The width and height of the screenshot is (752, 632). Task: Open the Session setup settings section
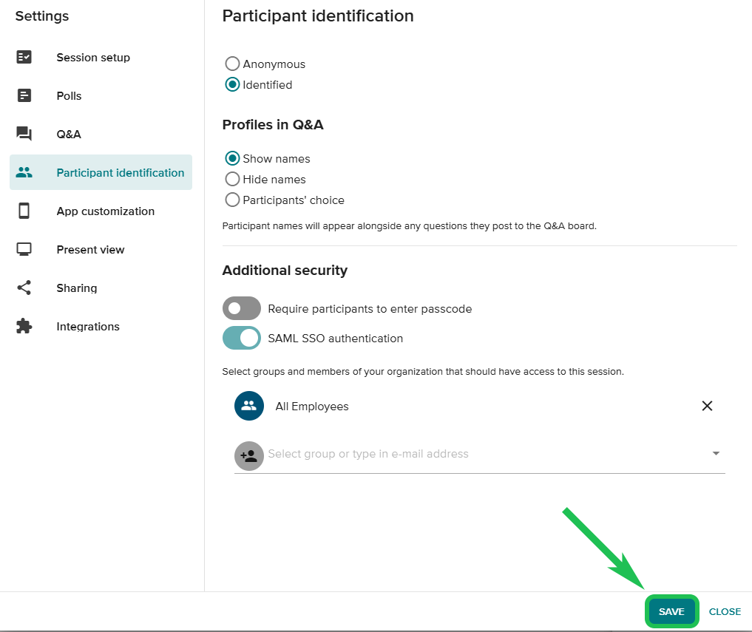click(93, 58)
